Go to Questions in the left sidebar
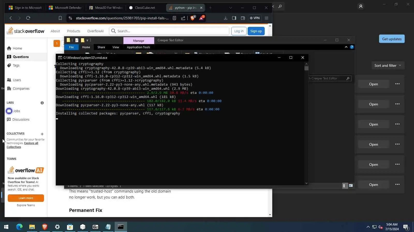The width and height of the screenshot is (414, 232). 26,57
